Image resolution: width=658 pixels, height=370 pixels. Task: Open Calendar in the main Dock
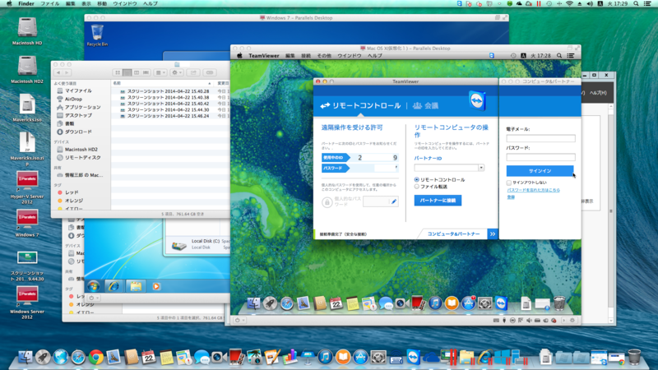coord(149,358)
